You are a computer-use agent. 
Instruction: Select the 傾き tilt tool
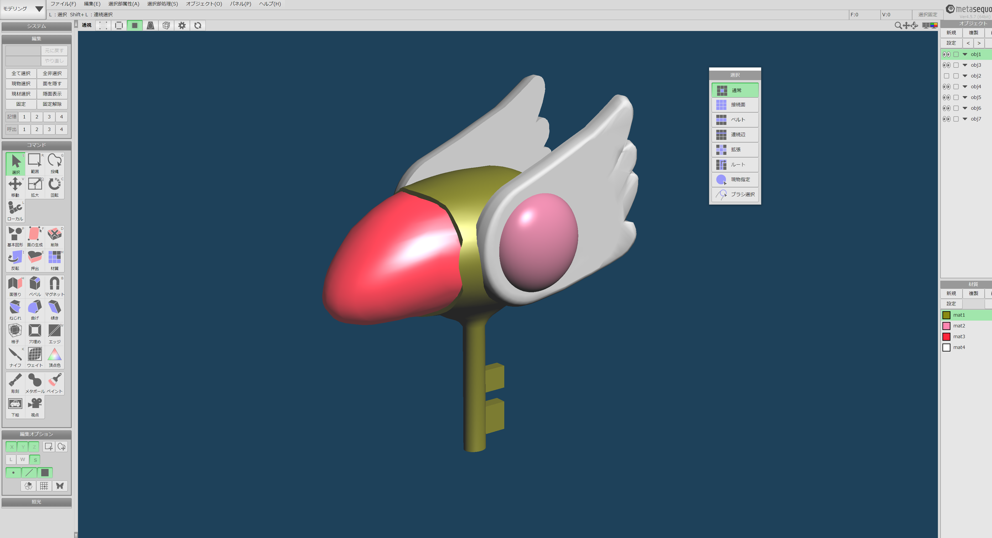pyautogui.click(x=55, y=310)
